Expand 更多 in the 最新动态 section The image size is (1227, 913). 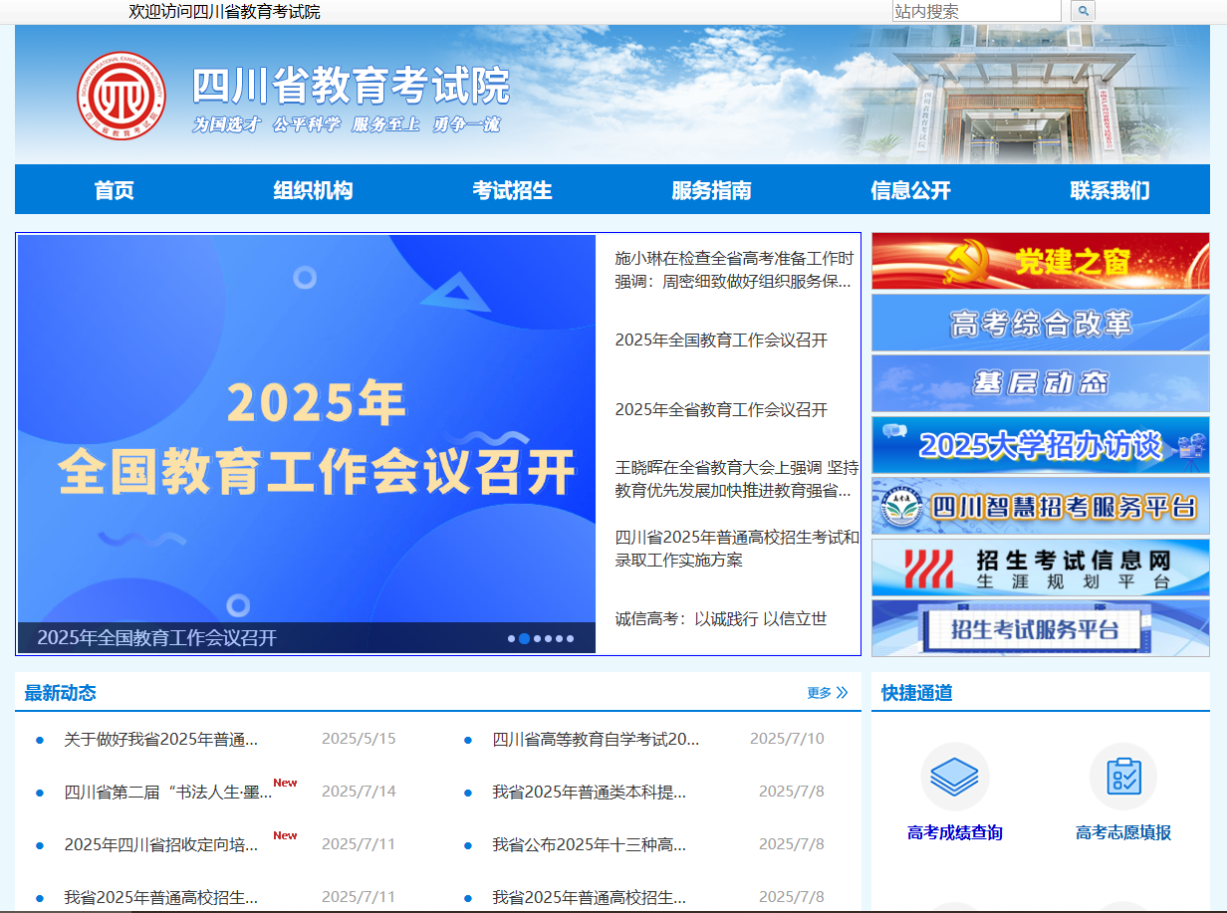click(827, 693)
